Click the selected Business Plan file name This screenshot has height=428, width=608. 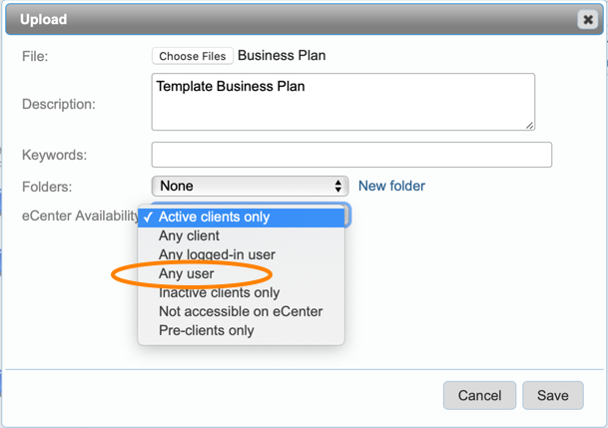[282, 56]
